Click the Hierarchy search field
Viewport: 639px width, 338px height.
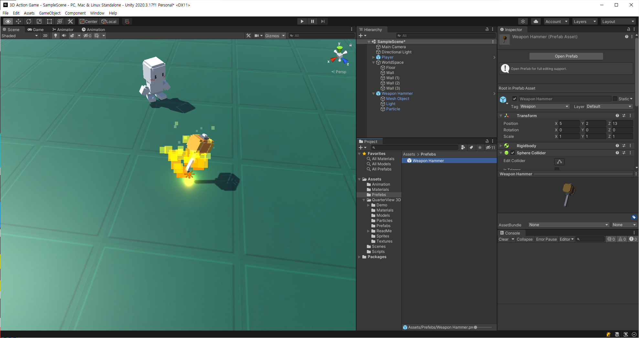coord(446,36)
